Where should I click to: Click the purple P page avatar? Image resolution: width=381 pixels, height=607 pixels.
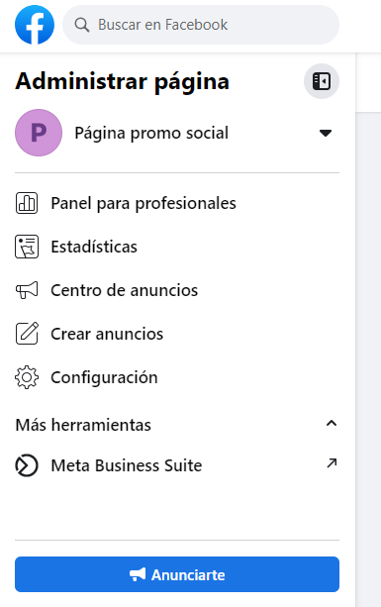click(39, 133)
